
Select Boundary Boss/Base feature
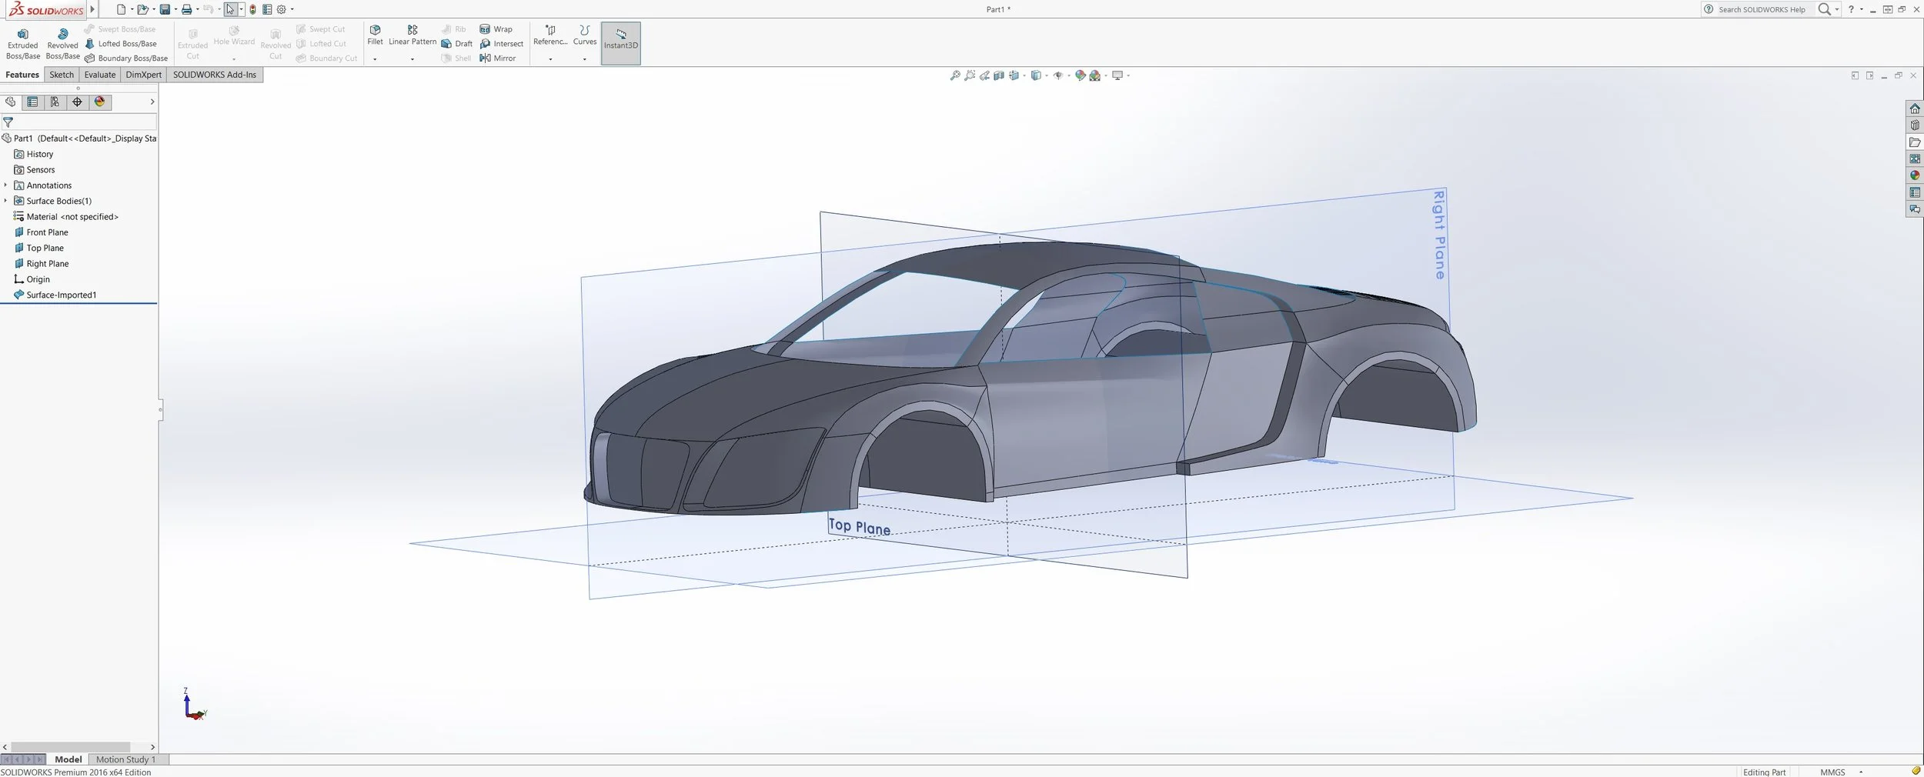(126, 58)
